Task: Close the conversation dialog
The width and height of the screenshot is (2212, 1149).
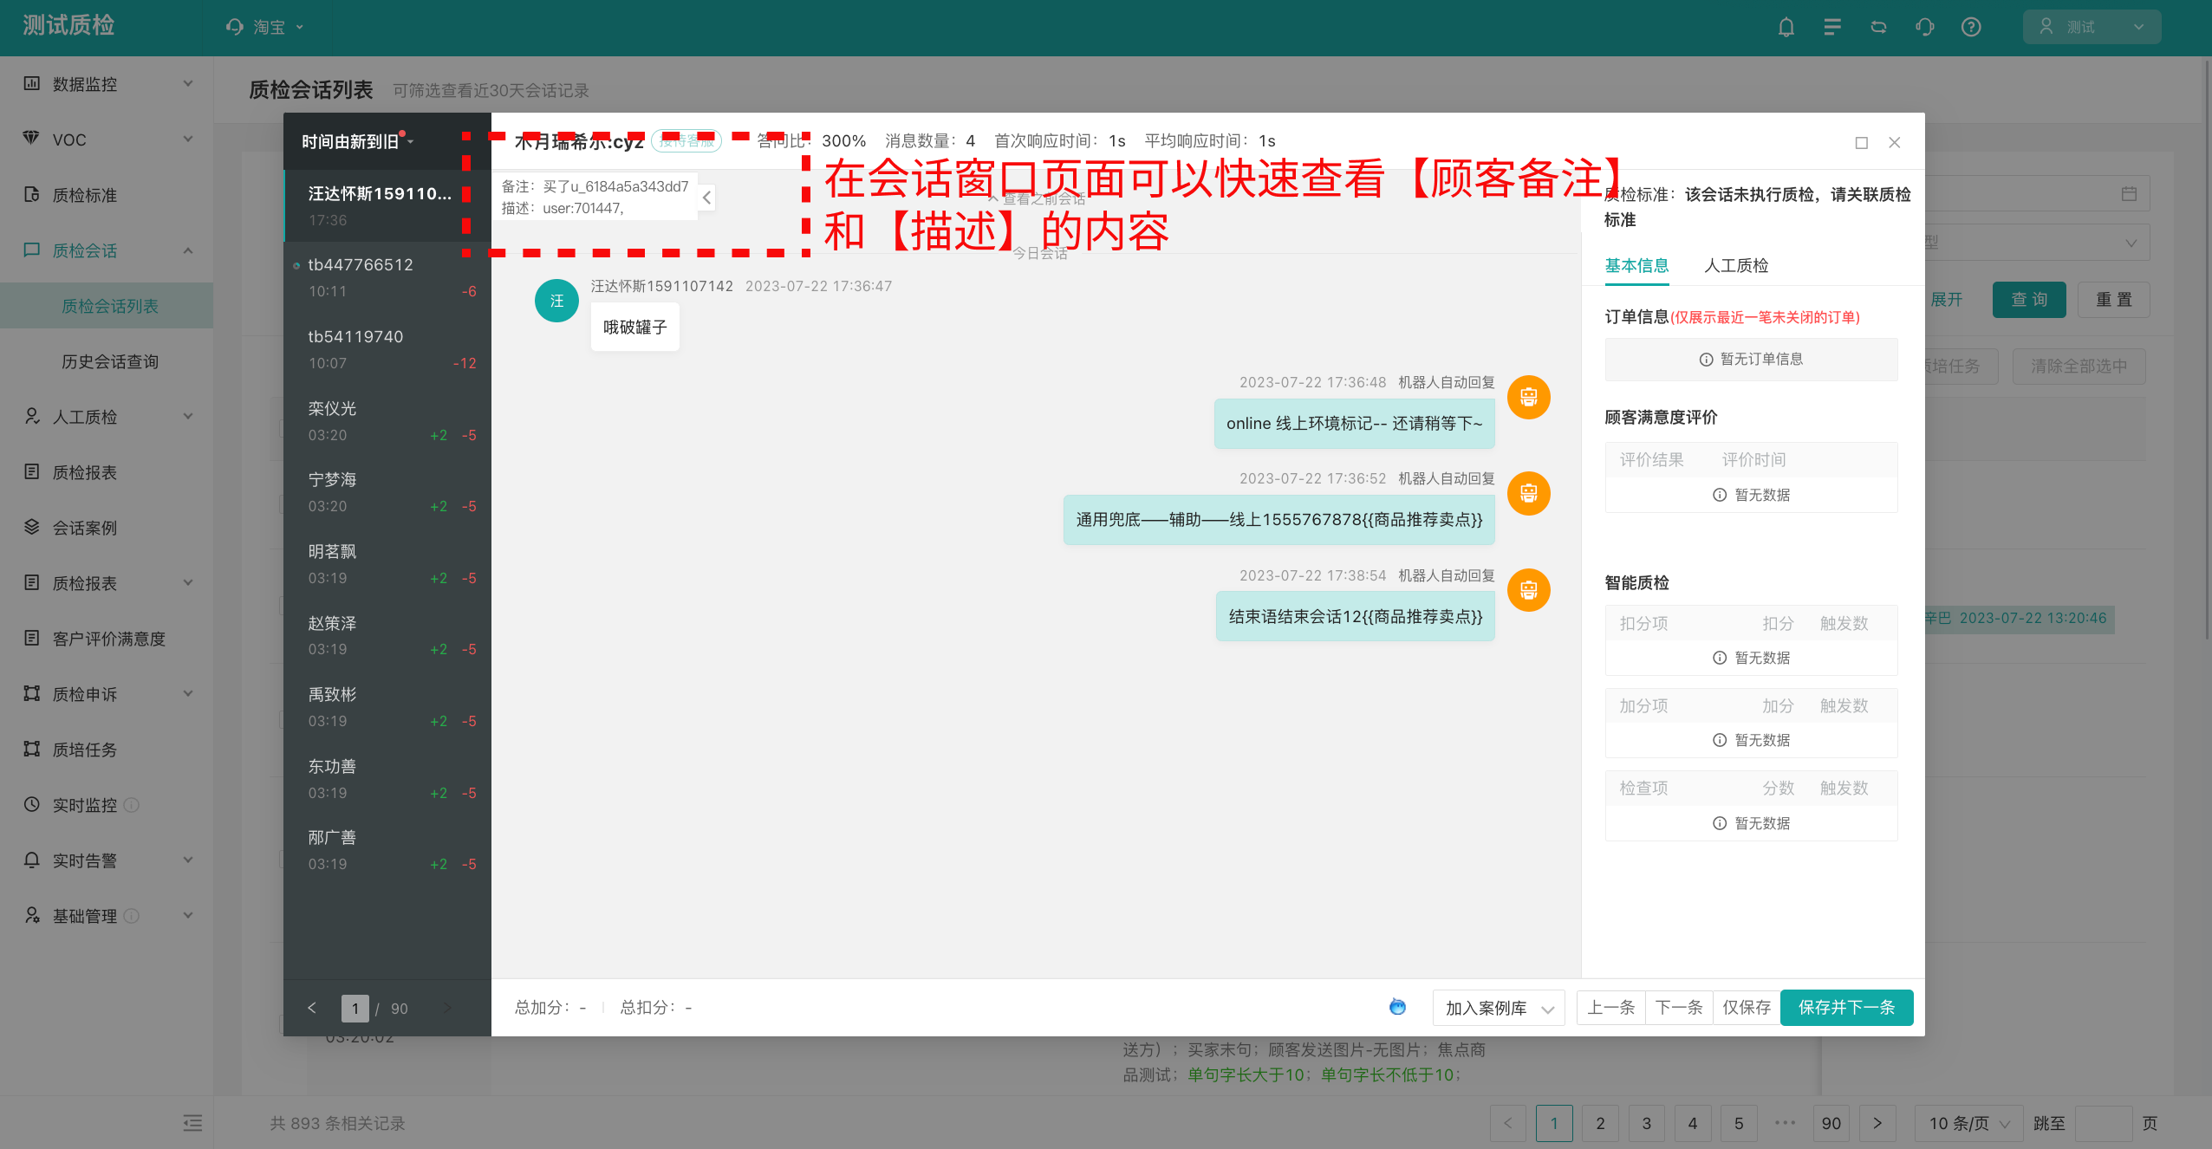Action: click(1895, 143)
